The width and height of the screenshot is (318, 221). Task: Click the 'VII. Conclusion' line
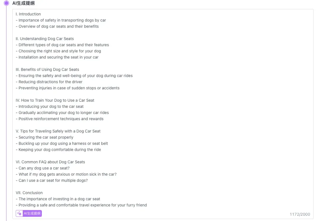tap(29, 193)
